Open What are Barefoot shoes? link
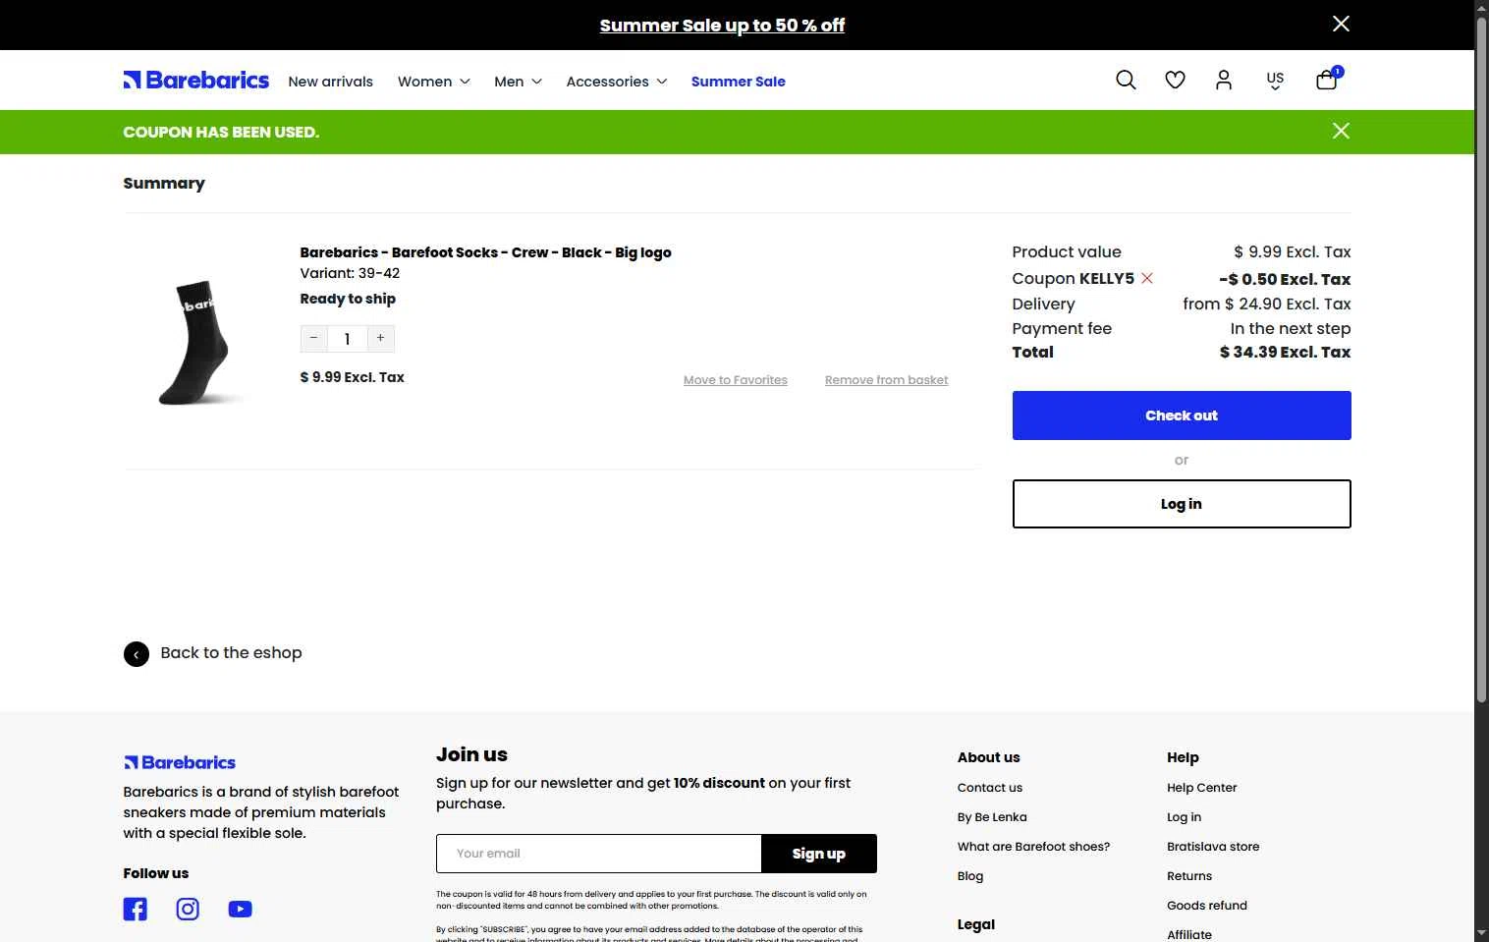Viewport: 1489px width, 942px height. tap(1033, 847)
